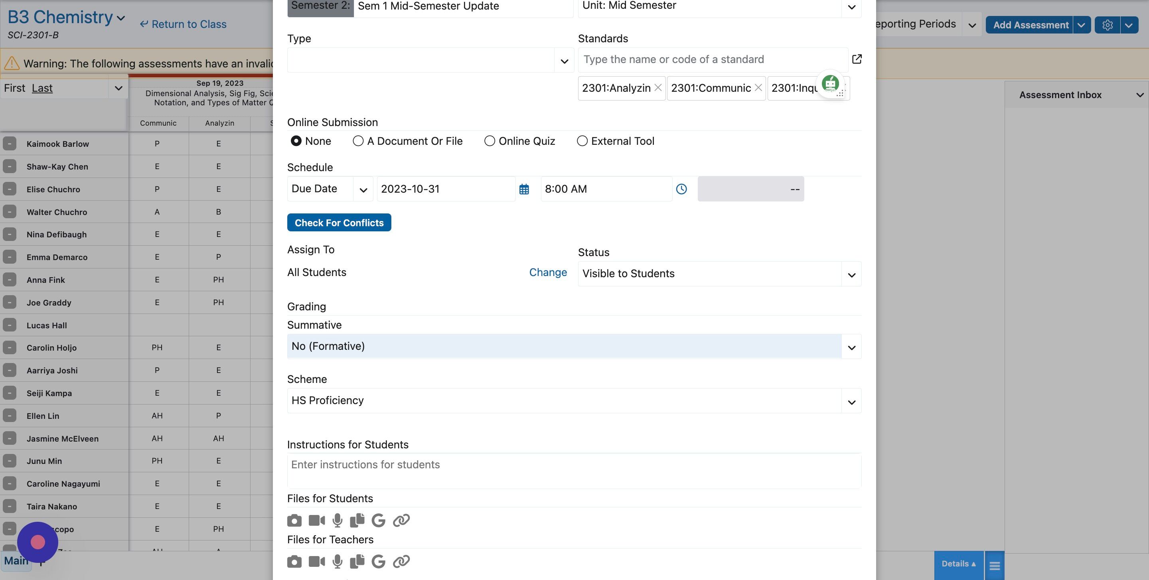Open the Details panel button
Screen dimensions: 1149x580
click(x=959, y=564)
